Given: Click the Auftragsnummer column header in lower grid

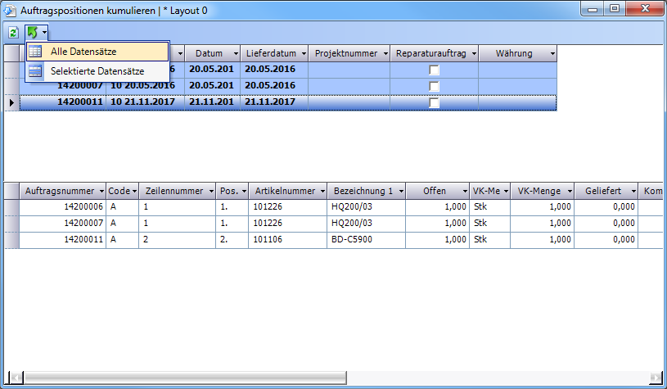Looking at the screenshot, I should pos(60,191).
